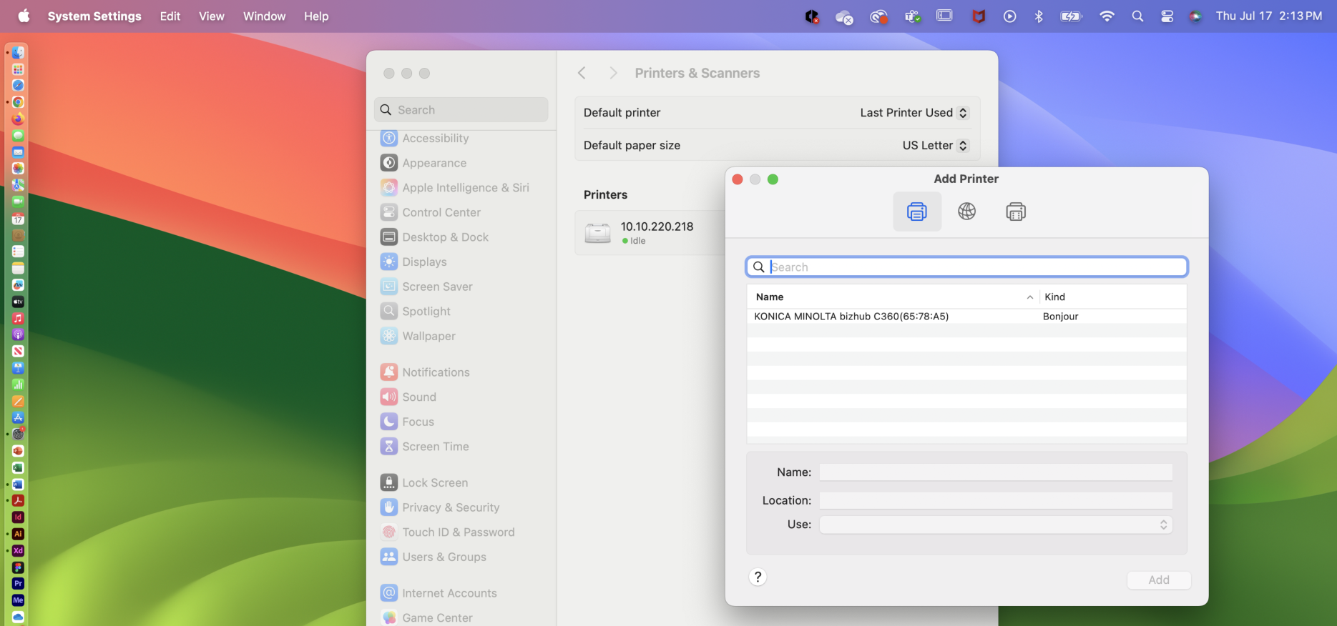Open Microsoft Excel from the Dock
This screenshot has width=1337, height=626.
pos(18,467)
